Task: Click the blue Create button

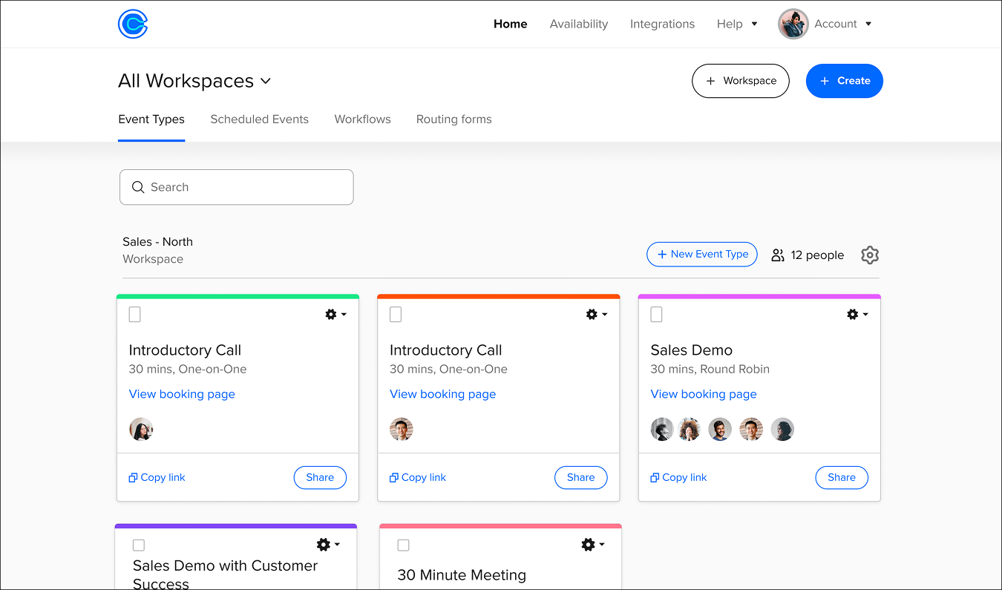Action: pyautogui.click(x=844, y=81)
